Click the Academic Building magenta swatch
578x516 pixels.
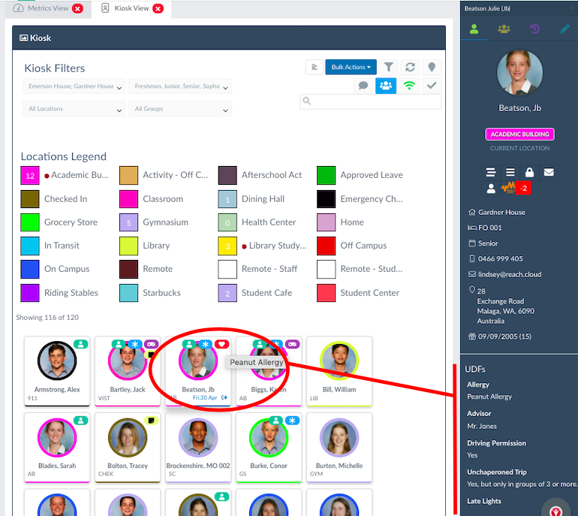(x=30, y=175)
